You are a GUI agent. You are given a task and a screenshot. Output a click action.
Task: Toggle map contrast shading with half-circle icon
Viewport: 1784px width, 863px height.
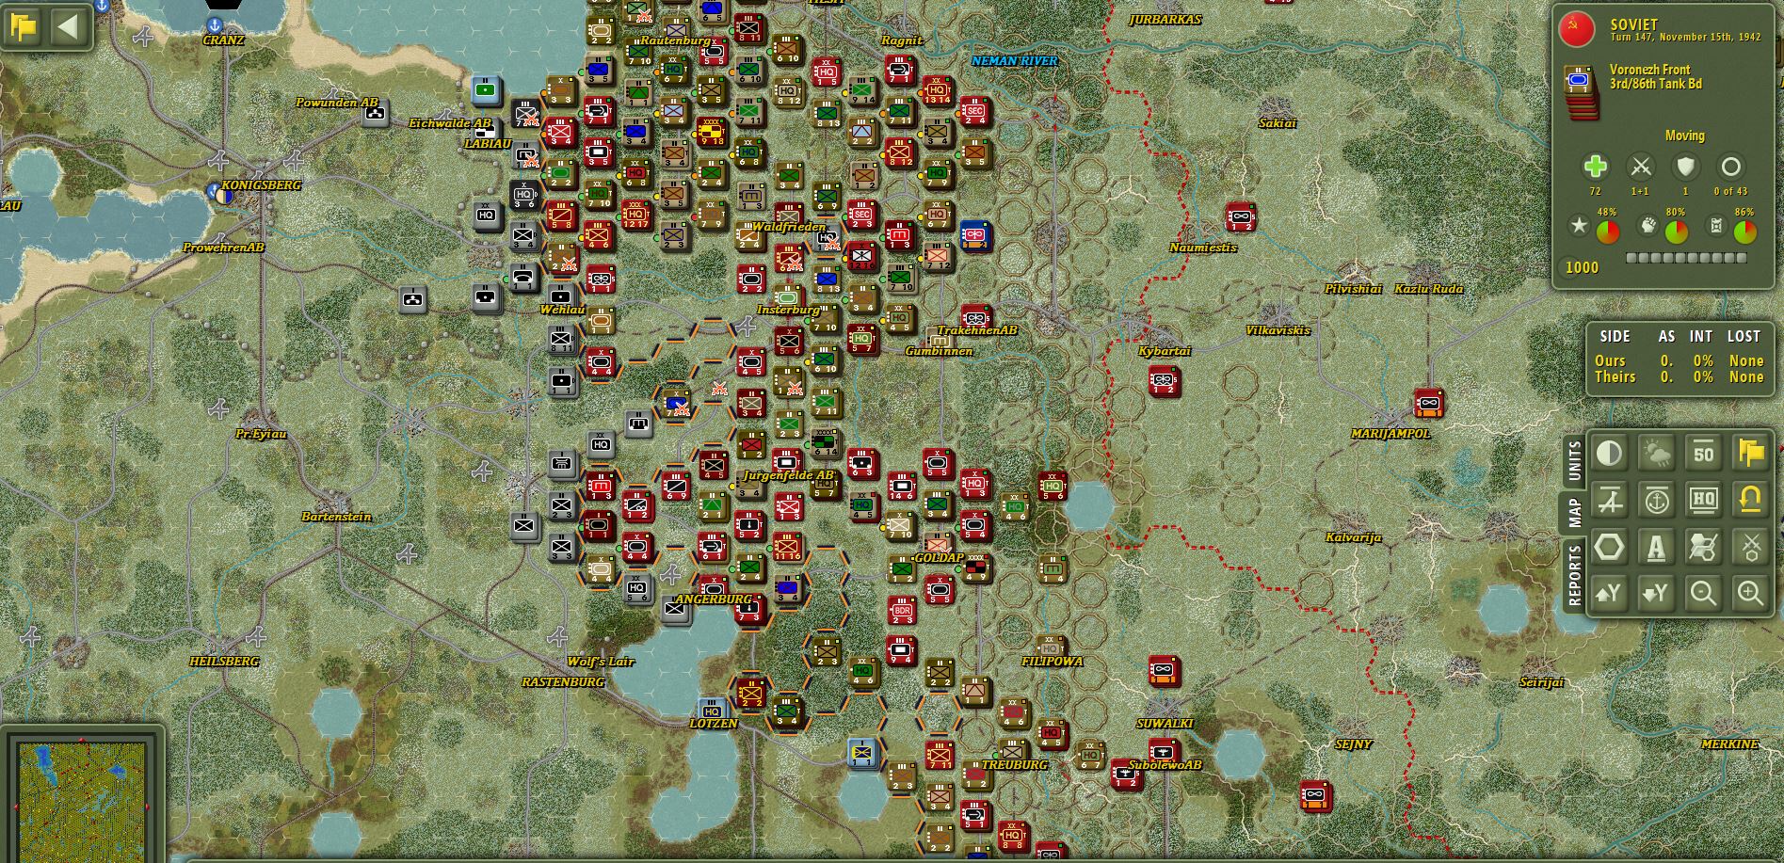(x=1608, y=453)
